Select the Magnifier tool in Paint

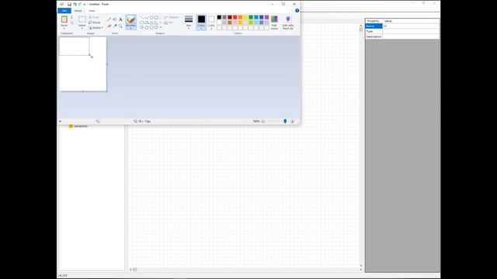[x=120, y=26]
